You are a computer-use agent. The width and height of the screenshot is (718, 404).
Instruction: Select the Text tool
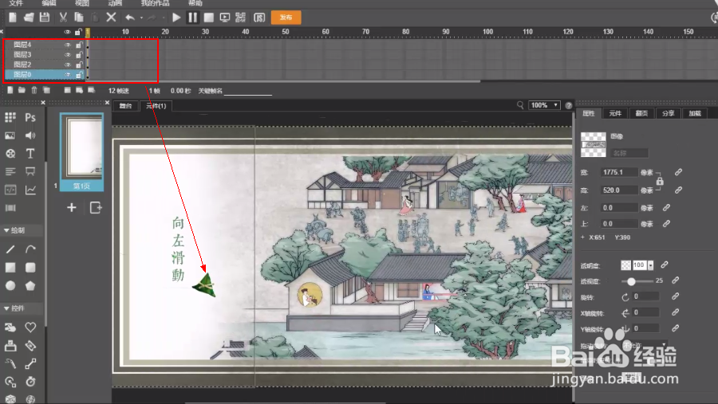(30, 154)
